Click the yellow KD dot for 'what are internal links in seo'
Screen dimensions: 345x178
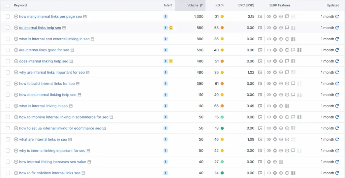click(x=222, y=139)
